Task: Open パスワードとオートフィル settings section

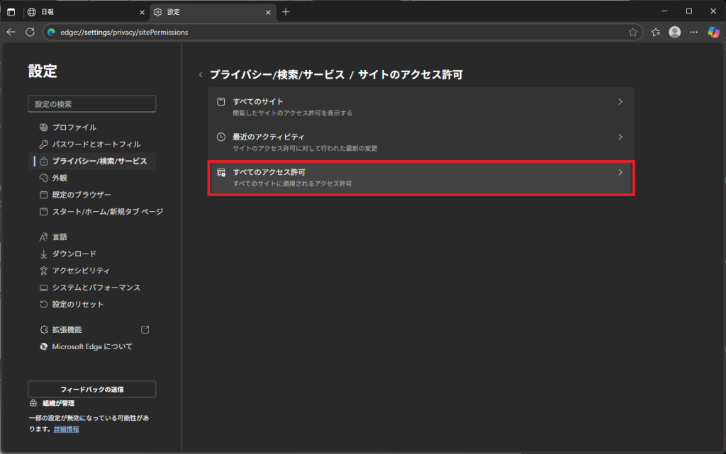Action: (96, 144)
